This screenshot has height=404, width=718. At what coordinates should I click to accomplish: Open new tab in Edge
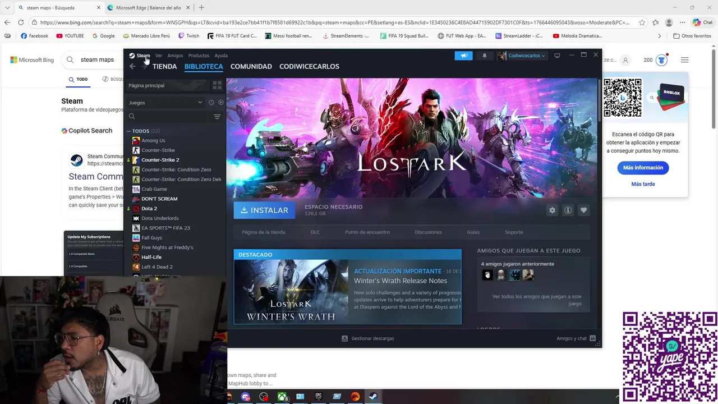(x=201, y=8)
